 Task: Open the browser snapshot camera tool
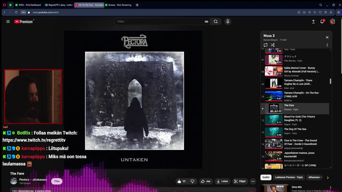coord(304,12)
